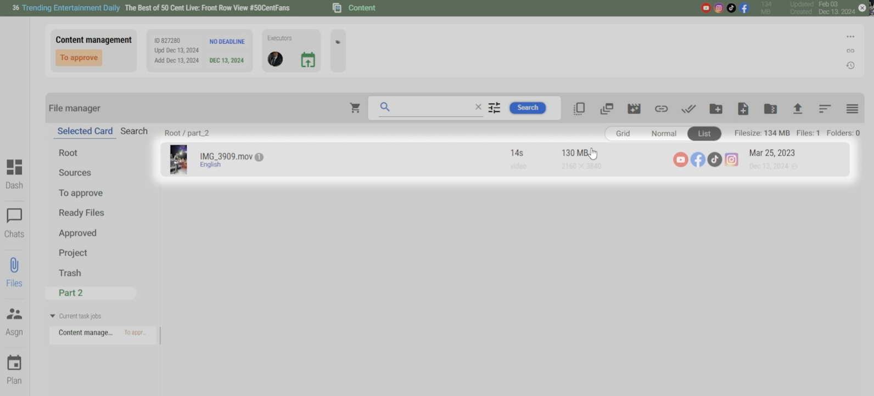
Task: Switch file view to Grid
Action: point(623,133)
